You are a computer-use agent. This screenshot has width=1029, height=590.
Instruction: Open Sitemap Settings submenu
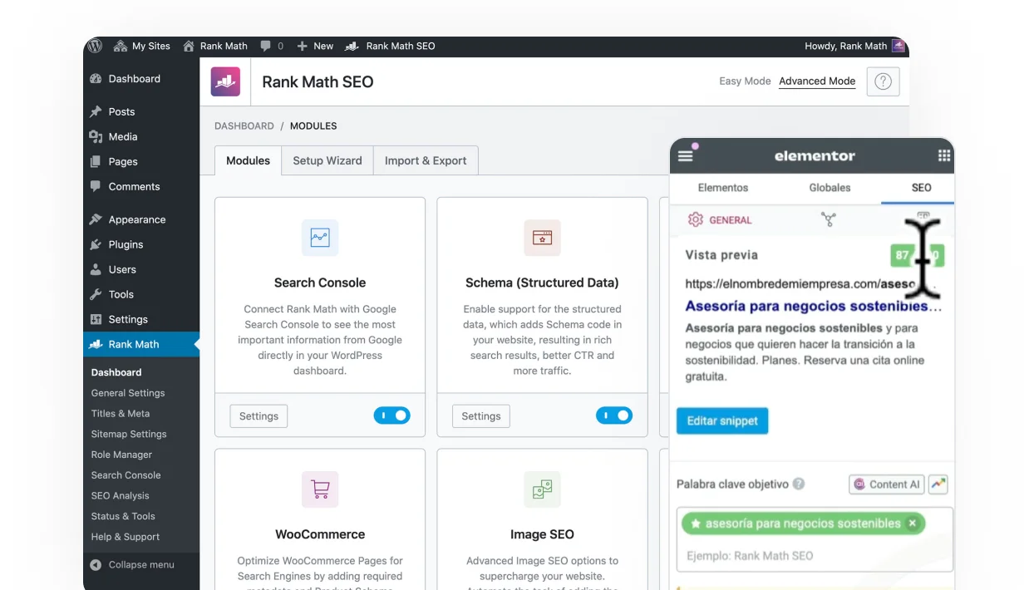(129, 434)
